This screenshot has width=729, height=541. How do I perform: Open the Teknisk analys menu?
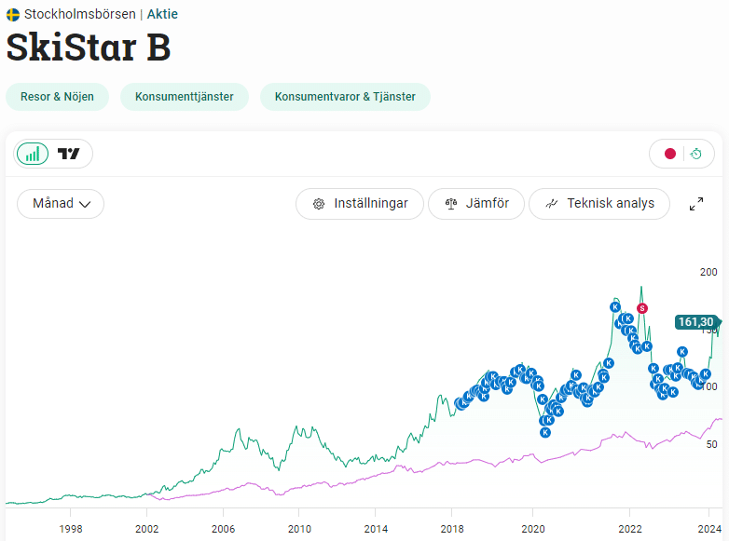coord(599,203)
